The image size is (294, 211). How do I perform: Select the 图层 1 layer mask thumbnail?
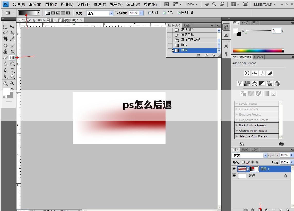click(254, 169)
